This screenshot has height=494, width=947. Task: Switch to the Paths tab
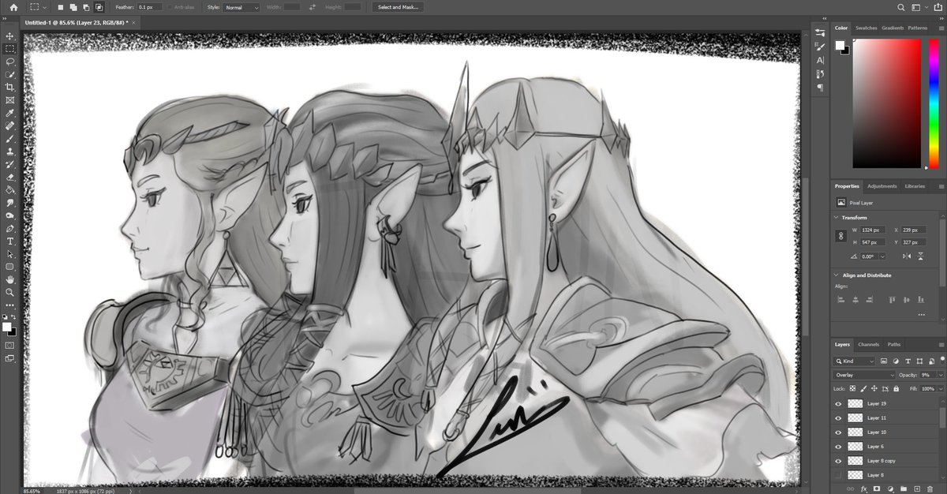click(x=893, y=344)
